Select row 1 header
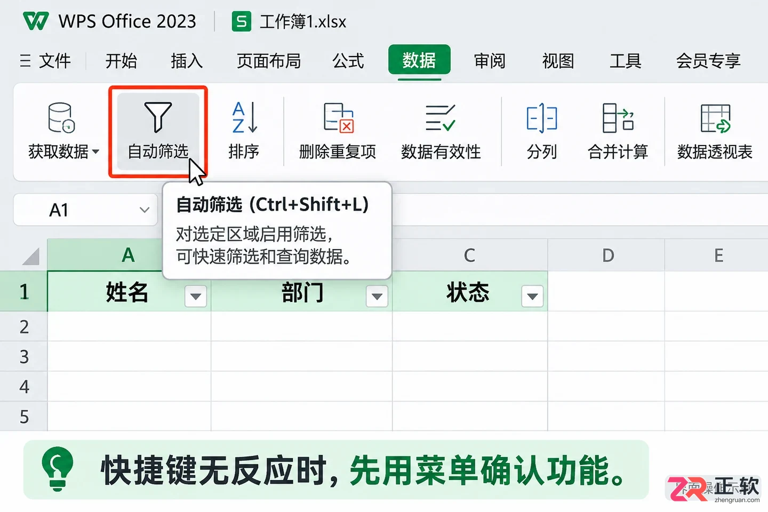The height and width of the screenshot is (512, 768). (x=23, y=291)
